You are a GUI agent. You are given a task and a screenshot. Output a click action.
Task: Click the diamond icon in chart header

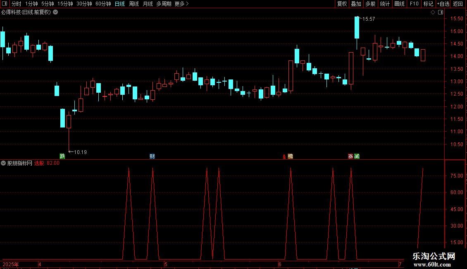pos(433,12)
